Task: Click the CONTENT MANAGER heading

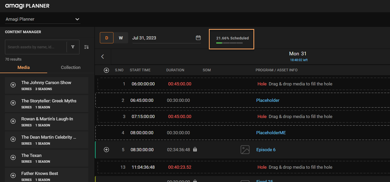Action: [23, 32]
